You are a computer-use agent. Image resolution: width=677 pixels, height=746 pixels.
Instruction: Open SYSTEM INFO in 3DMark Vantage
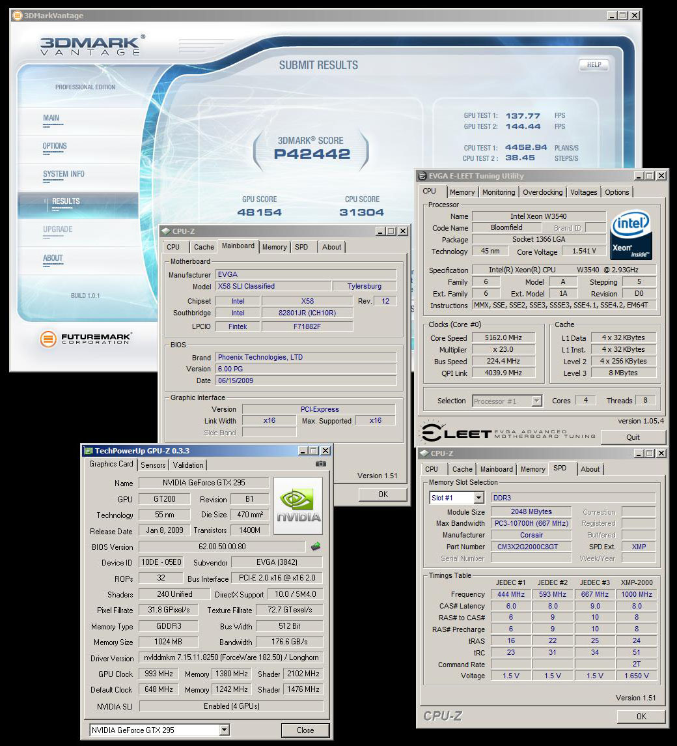coord(64,174)
